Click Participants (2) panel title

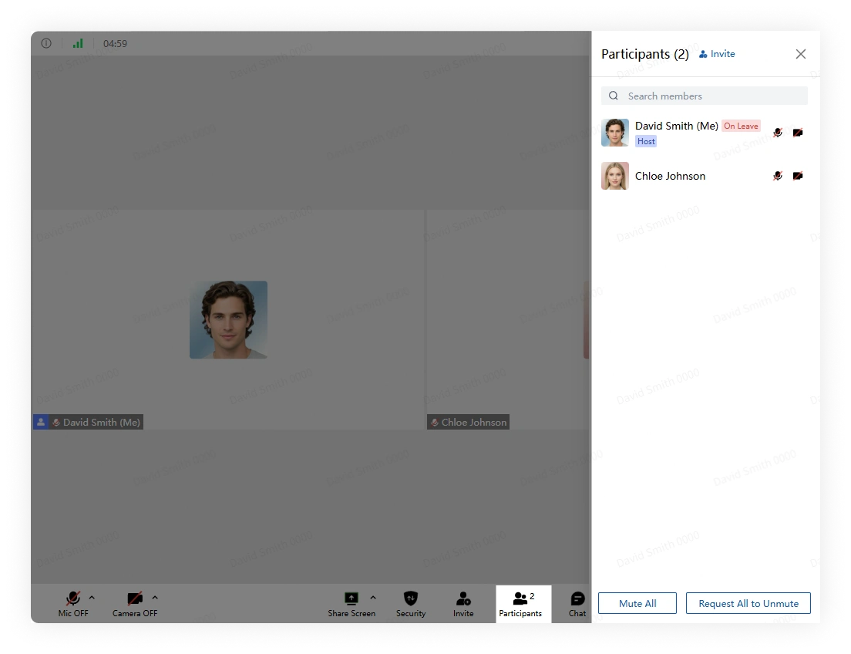(644, 54)
